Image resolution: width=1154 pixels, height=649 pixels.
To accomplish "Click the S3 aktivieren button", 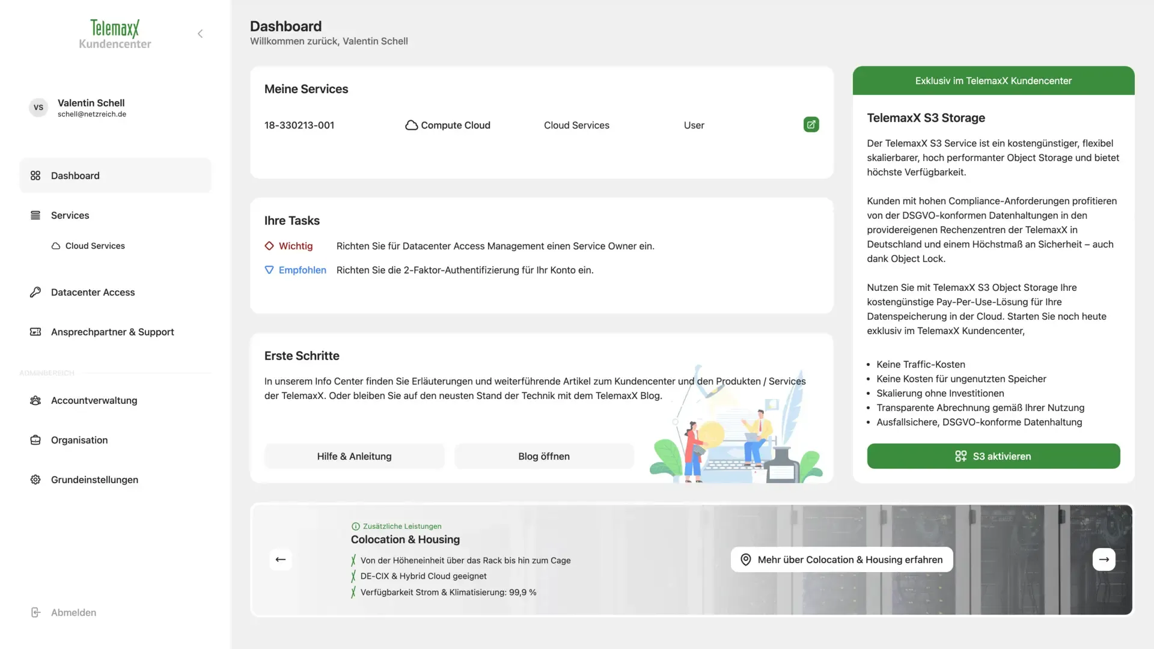I will point(993,456).
